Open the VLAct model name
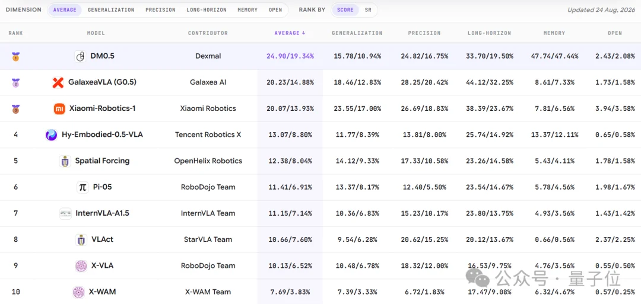 103,239
